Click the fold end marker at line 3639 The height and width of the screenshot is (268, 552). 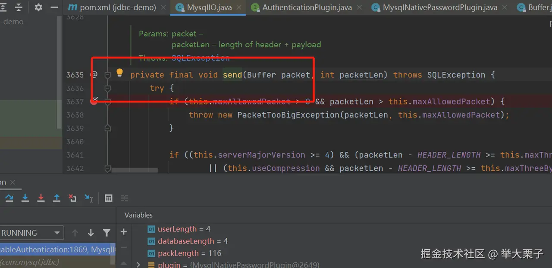click(x=108, y=128)
